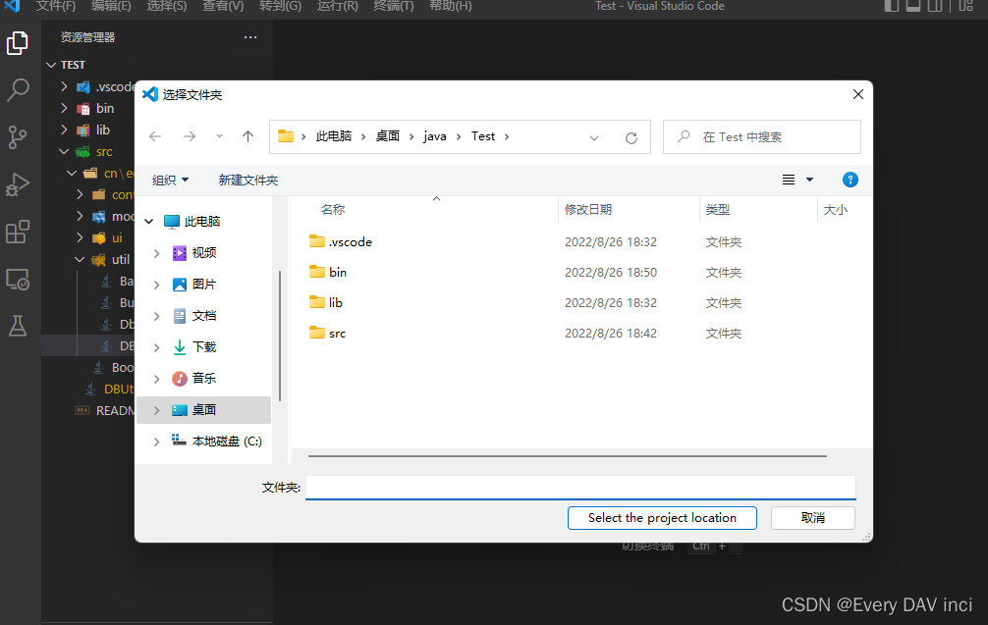This screenshot has width=988, height=625.
Task: Open the Search view in activity bar
Action: tap(17, 90)
